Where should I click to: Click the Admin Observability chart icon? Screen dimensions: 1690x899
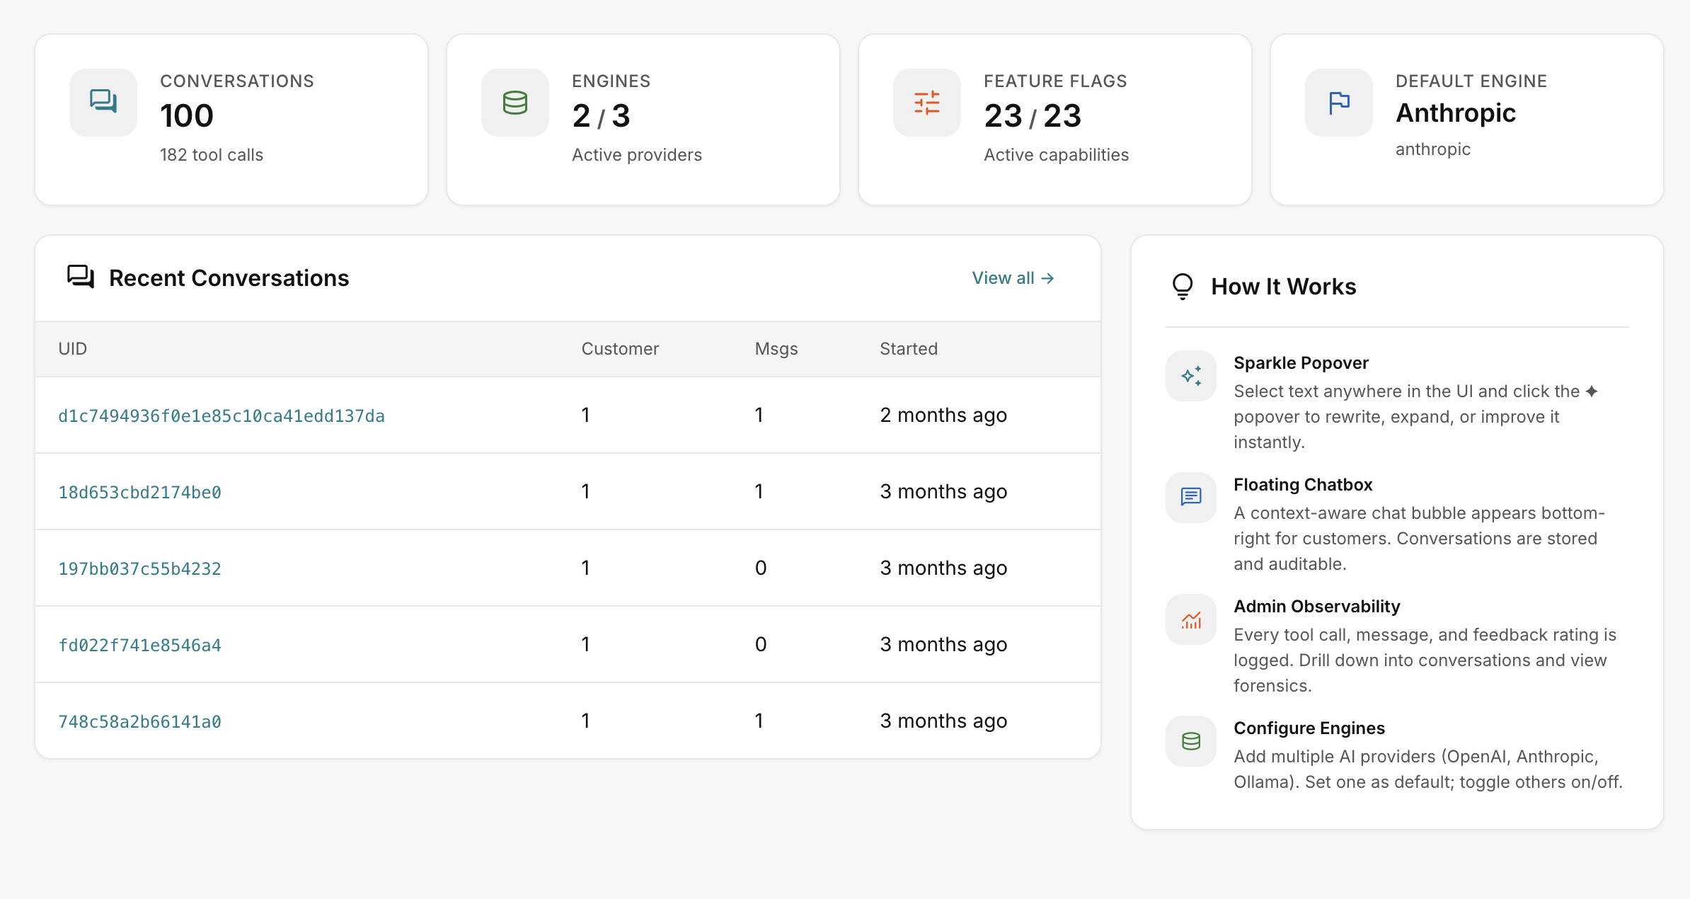click(x=1191, y=619)
